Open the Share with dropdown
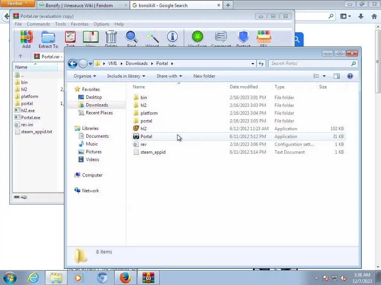Image resolution: width=381 pixels, height=285 pixels. point(169,76)
